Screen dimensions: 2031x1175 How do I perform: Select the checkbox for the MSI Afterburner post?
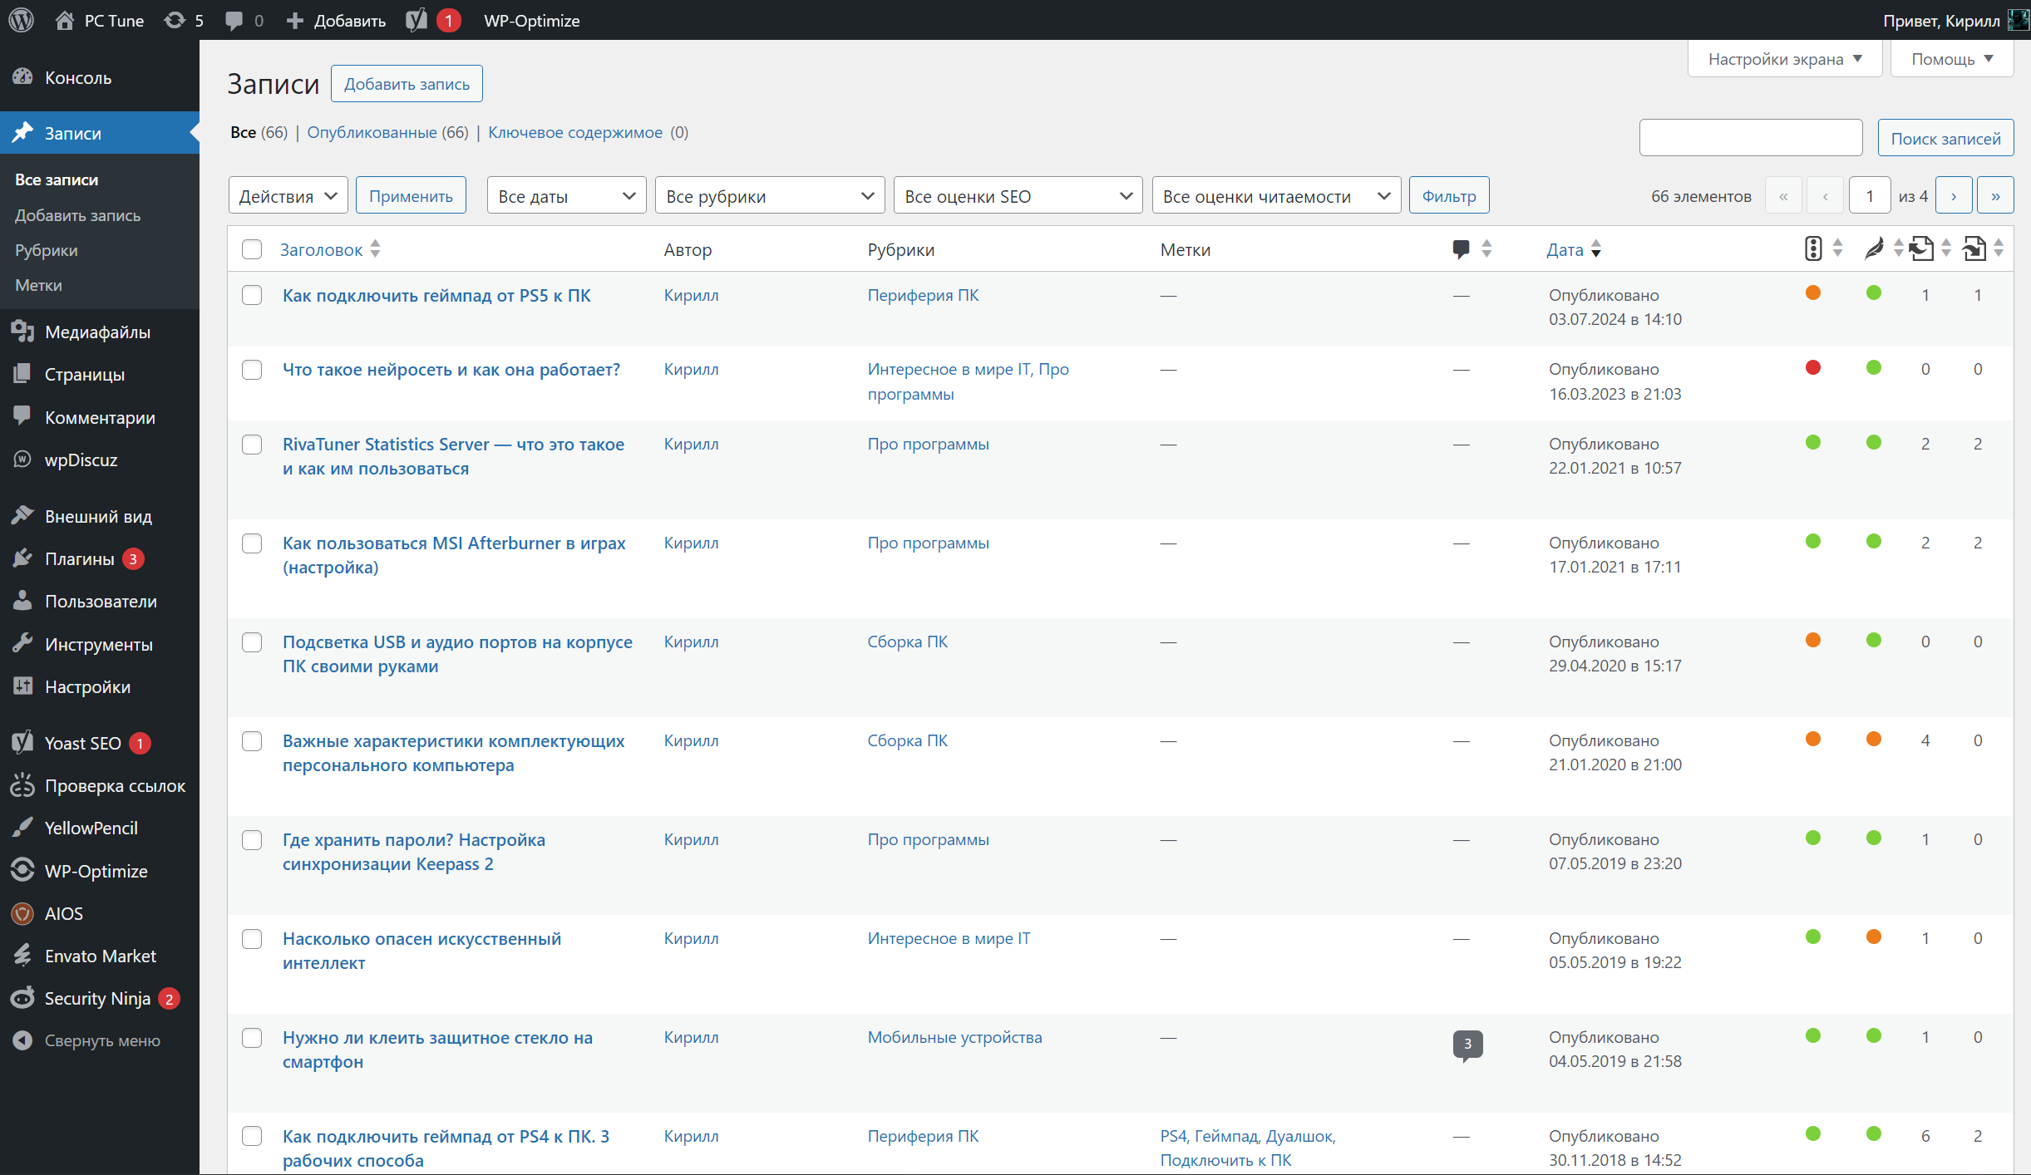tap(252, 543)
